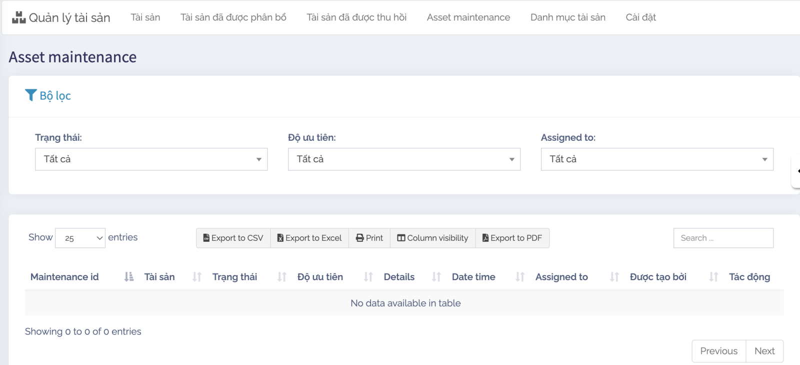This screenshot has height=365, width=800.
Task: Click sort icon beside Được tạo bởi column
Action: click(713, 277)
